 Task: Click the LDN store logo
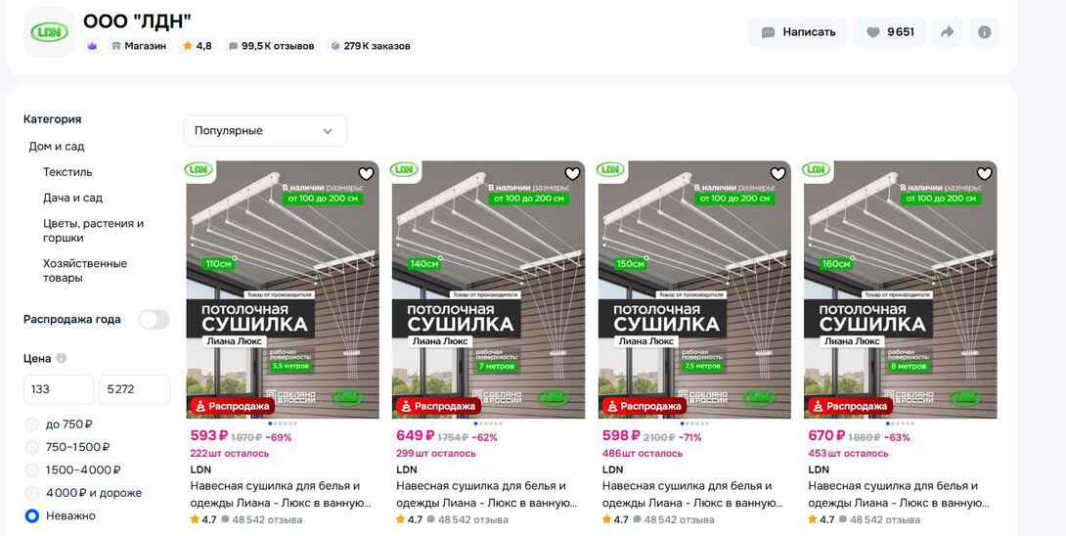pyautogui.click(x=49, y=32)
